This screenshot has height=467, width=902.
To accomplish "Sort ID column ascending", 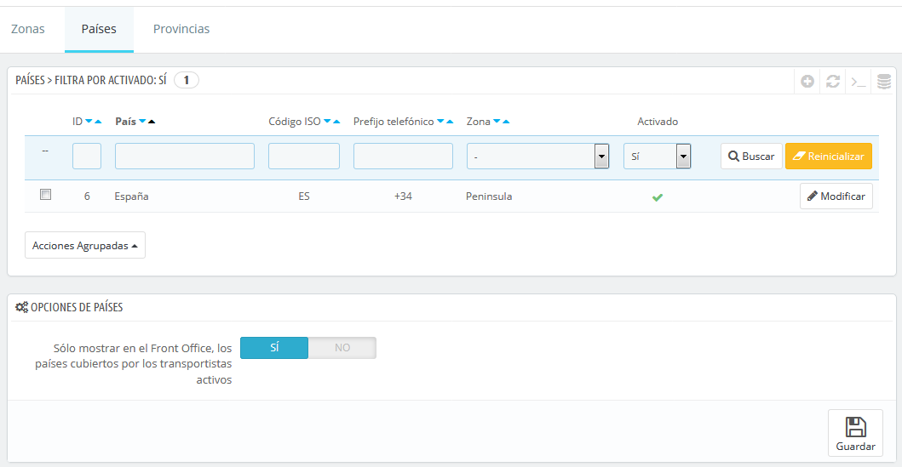I will point(98,121).
